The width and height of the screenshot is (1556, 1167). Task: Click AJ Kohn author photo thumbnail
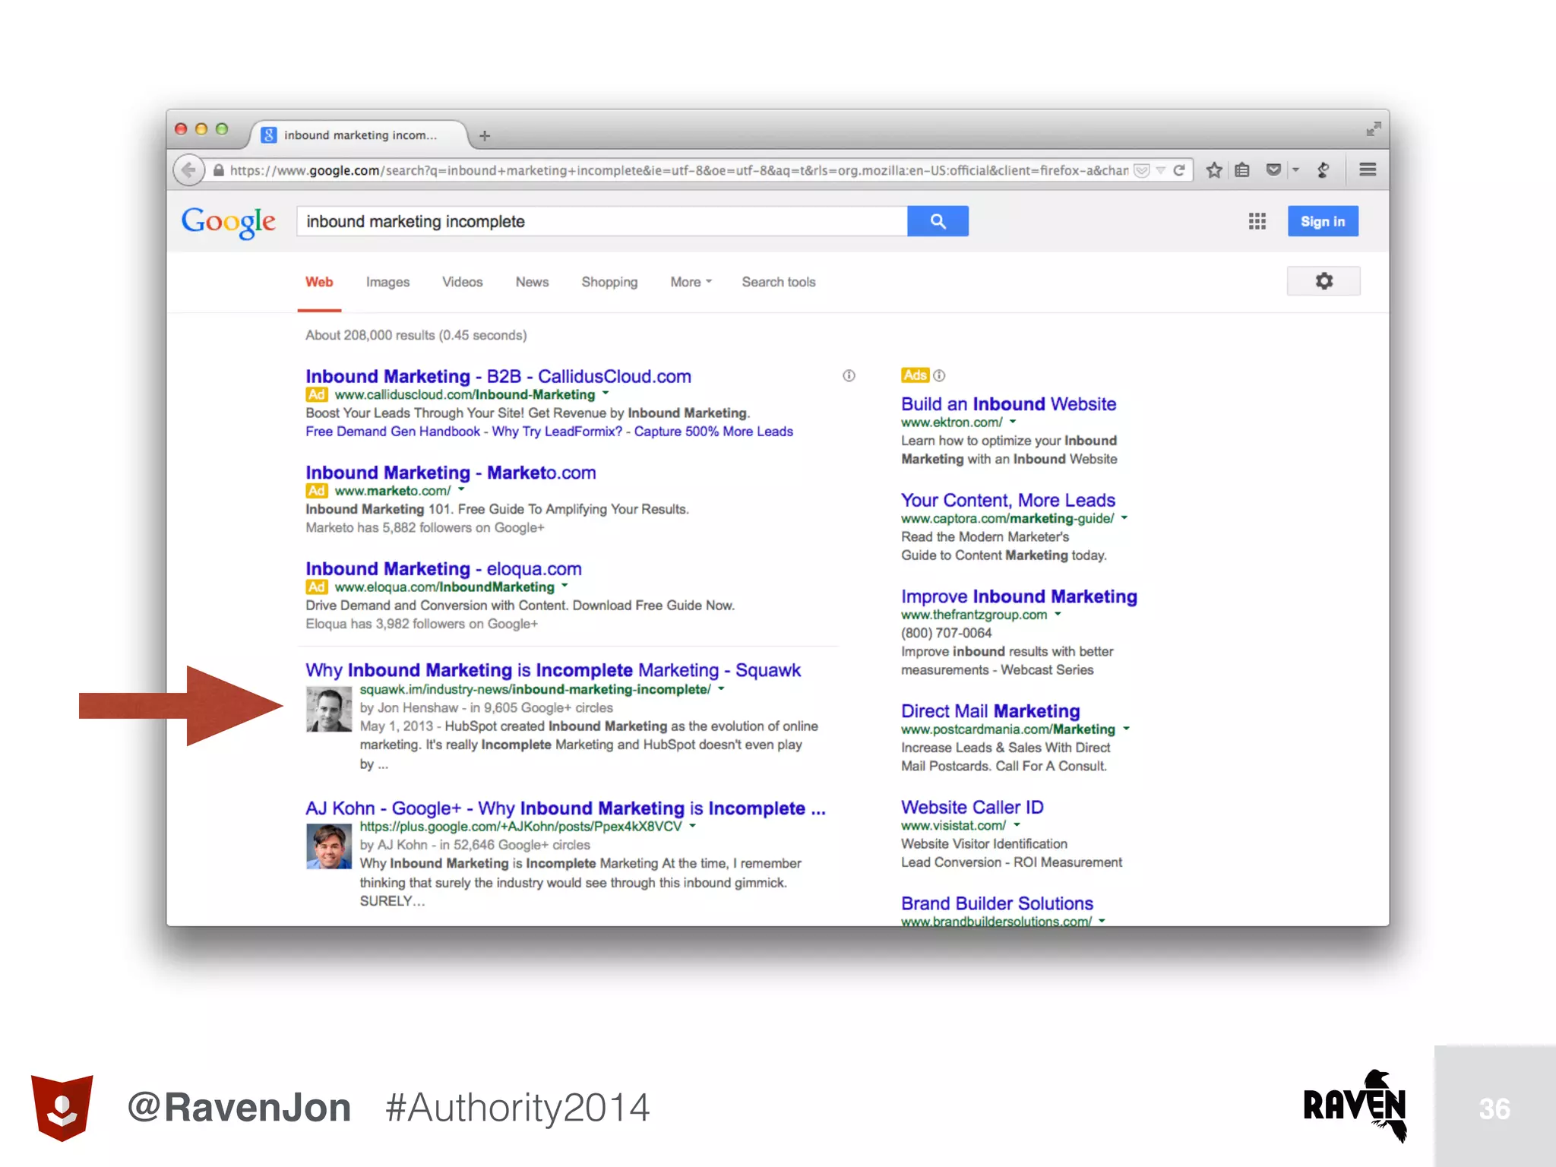329,846
